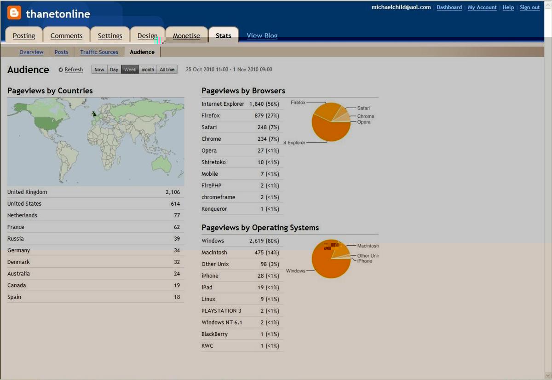This screenshot has width=552, height=380.
Task: Click the Denmark country row
Action: (96, 262)
